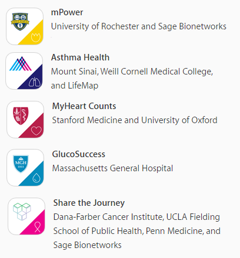Select the MyHeart Counts title
Viewport: 240px width, 258px height.
click(84, 106)
